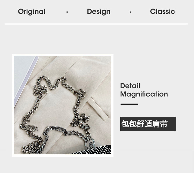Open the chain strap product photo
Image resolution: width=194 pixels, height=173 pixels.
click(63, 105)
